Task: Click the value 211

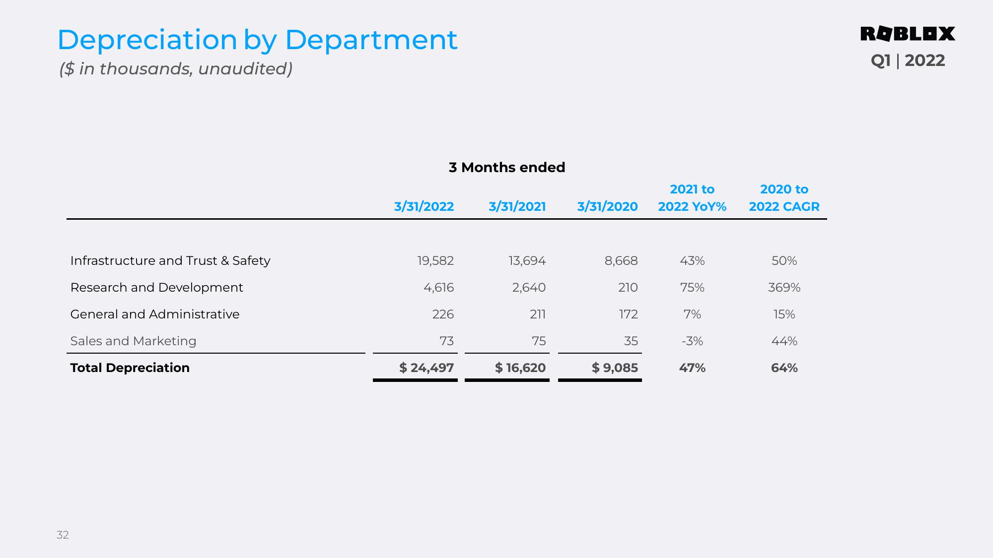Action: click(x=538, y=314)
